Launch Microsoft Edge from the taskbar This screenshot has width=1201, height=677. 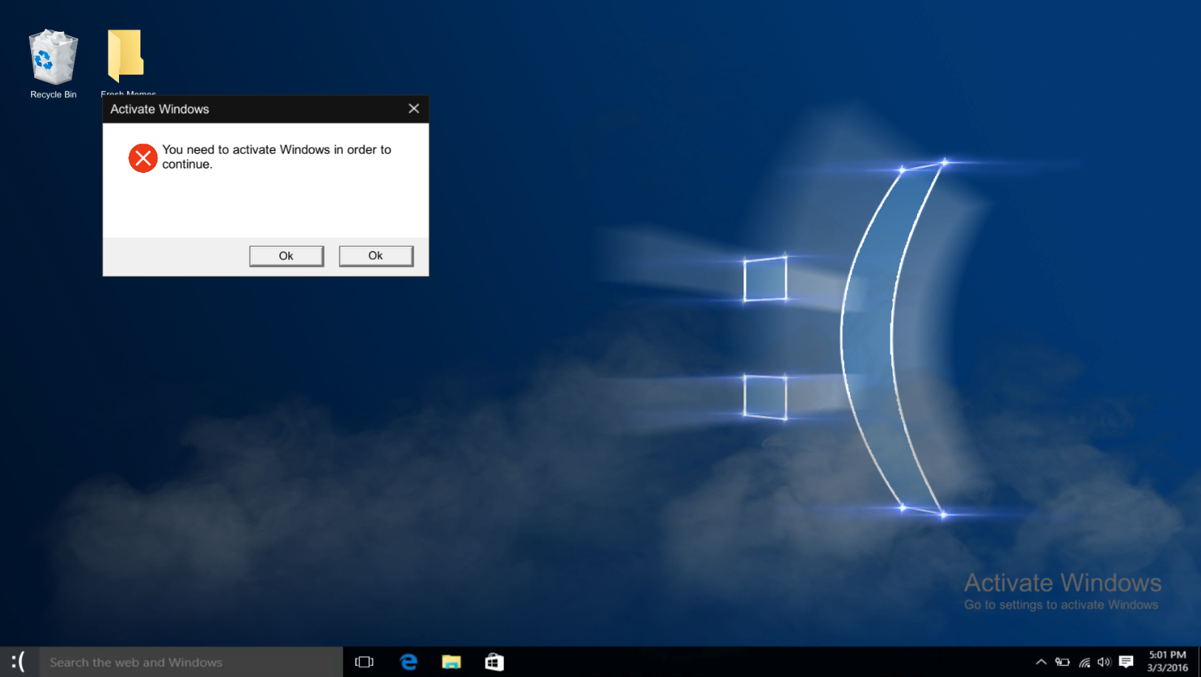(x=409, y=661)
